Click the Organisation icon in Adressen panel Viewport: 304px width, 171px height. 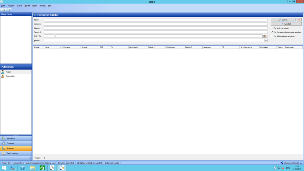(x=3, y=76)
